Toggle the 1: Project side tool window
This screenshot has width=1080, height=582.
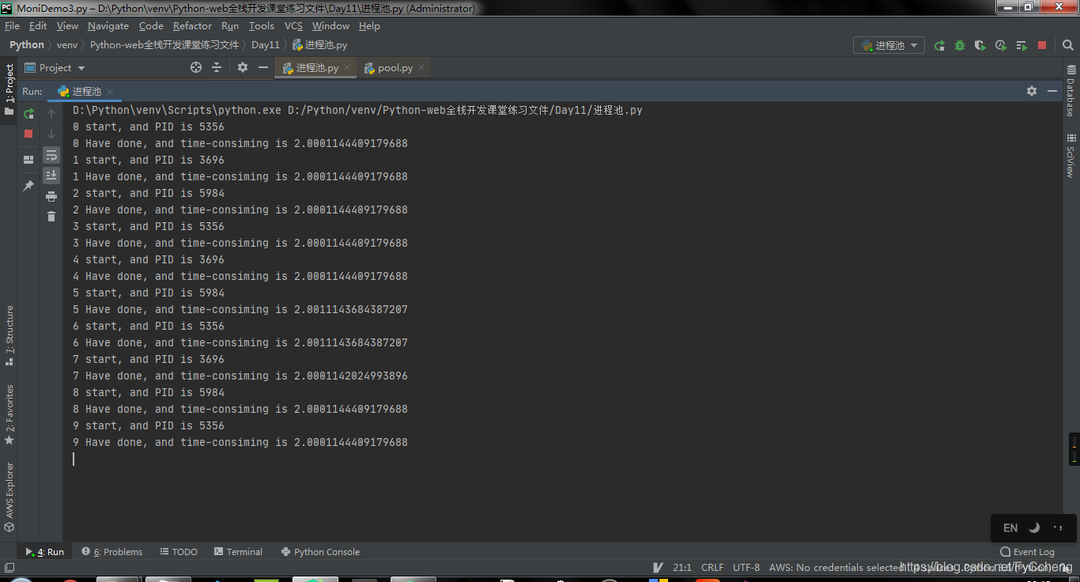click(x=9, y=89)
